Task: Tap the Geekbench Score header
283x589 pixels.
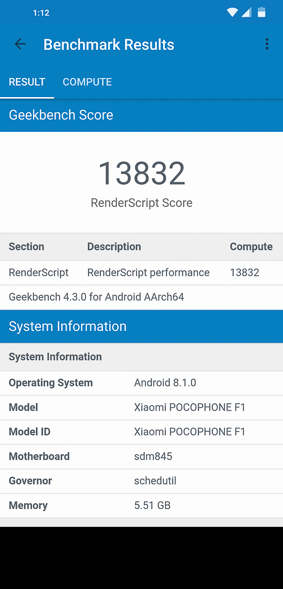Action: click(141, 115)
